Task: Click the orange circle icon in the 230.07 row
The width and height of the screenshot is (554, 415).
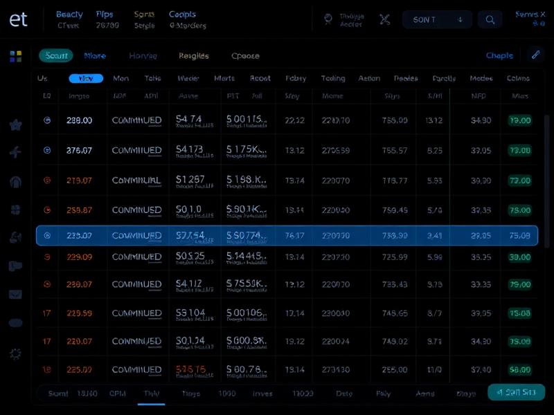Action: 47,284
